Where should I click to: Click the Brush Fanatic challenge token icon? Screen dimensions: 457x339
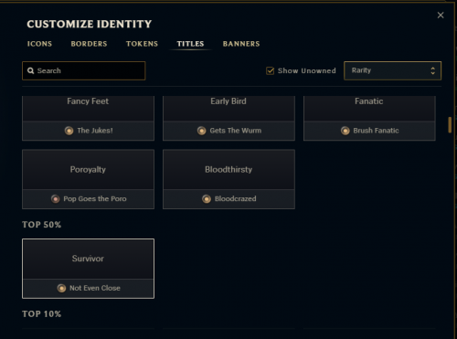[x=345, y=131]
